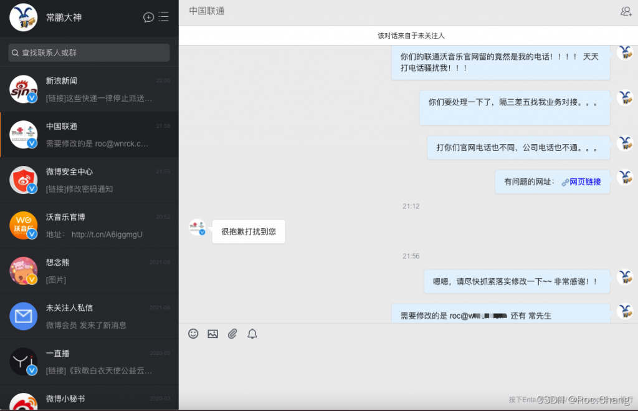Click the 中国联通 title in chat header

[x=207, y=11]
